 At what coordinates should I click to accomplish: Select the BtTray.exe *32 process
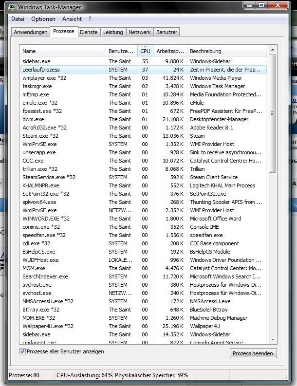coord(143,310)
